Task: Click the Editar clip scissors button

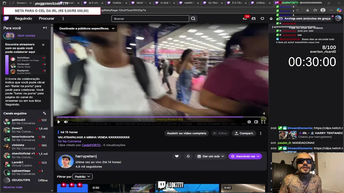Action: point(221,133)
